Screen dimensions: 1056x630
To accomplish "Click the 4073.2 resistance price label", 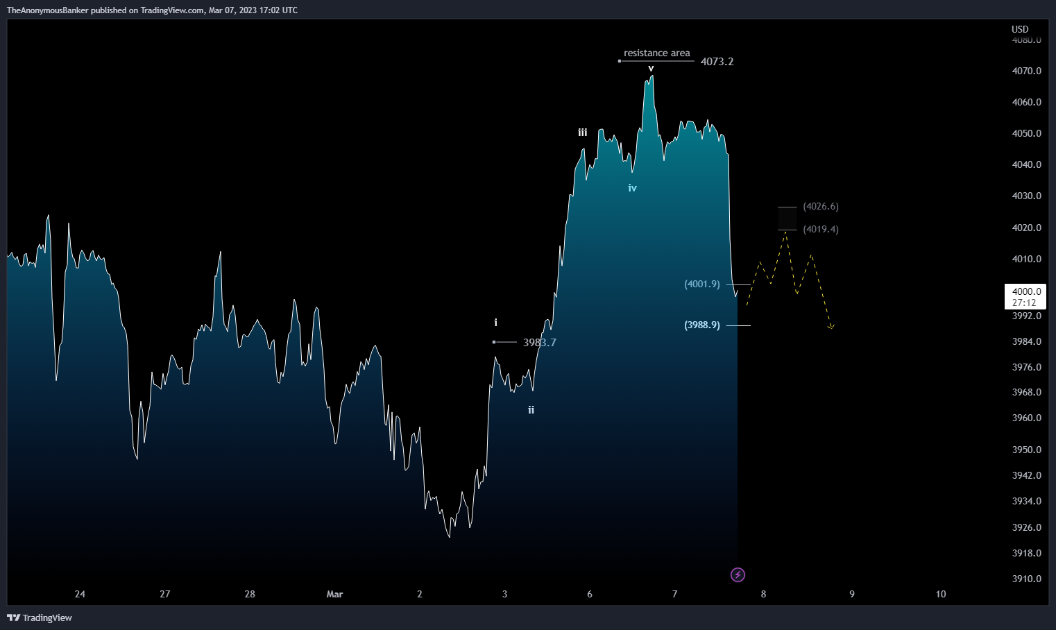I will coord(717,62).
